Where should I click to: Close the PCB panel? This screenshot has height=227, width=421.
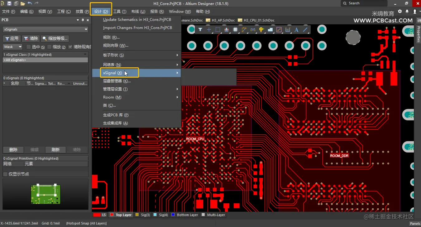pos(88,20)
